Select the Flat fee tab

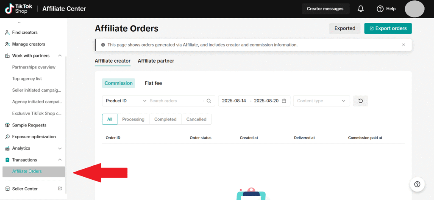pos(153,83)
